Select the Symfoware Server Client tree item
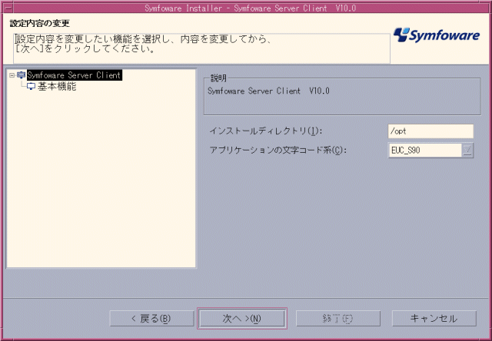Screen dimensions: 492x341 pyautogui.click(x=75, y=75)
